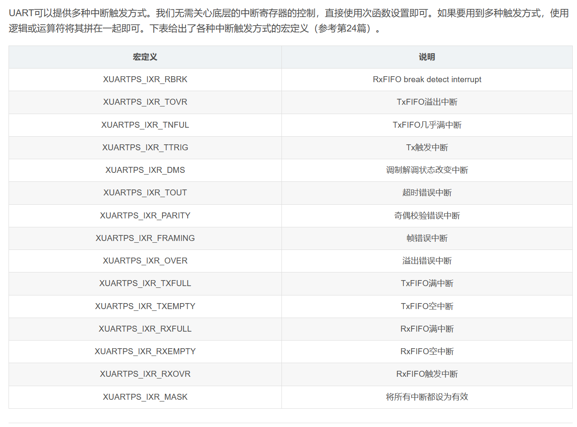This screenshot has width=577, height=427.
Task: Click the RxFIFO满中断 description
Action: pos(427,329)
